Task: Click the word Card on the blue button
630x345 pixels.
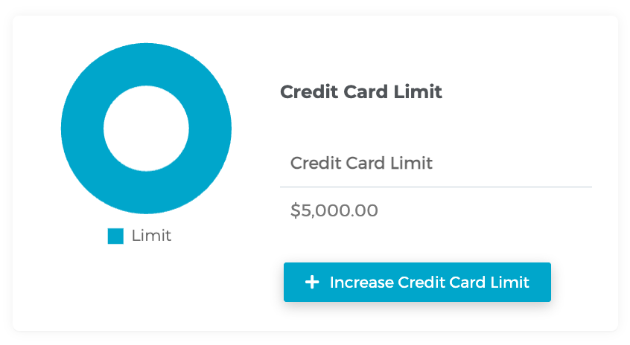Action: 468,283
